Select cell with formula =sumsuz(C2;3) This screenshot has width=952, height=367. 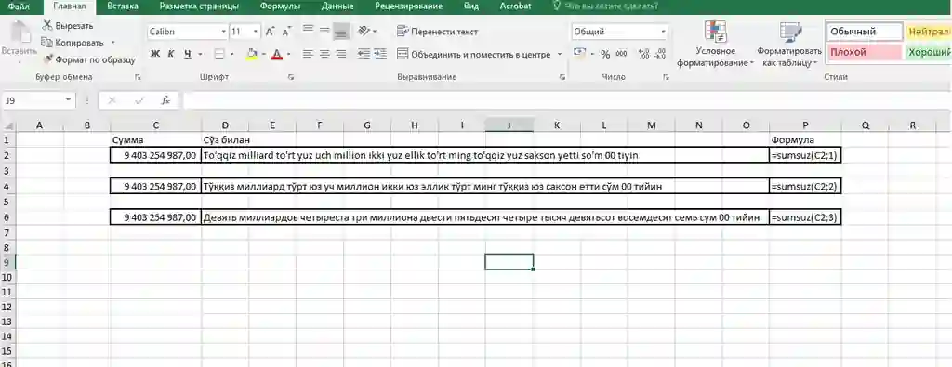[x=805, y=217]
